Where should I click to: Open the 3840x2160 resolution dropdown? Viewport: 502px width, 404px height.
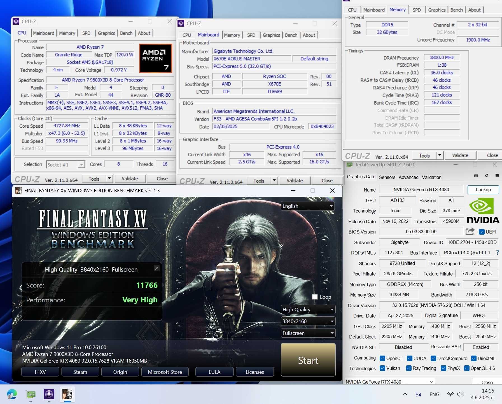point(308,321)
